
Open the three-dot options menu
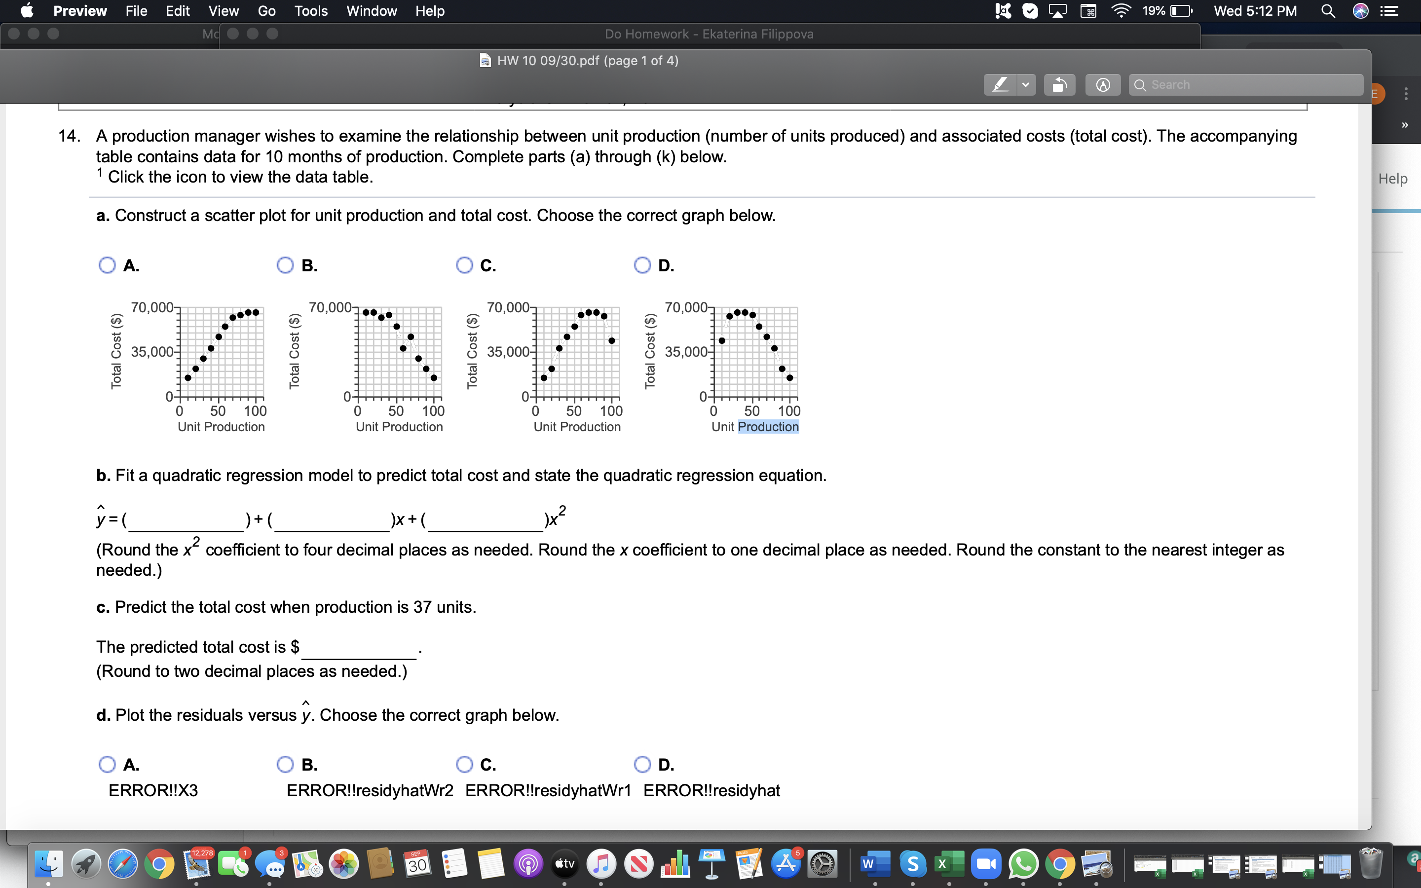[x=1406, y=94]
